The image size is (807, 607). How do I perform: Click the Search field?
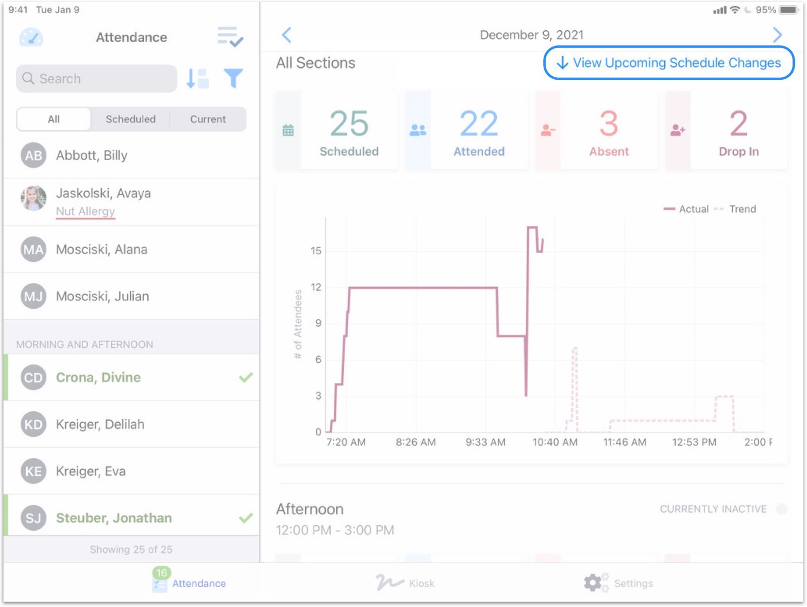[x=96, y=79]
